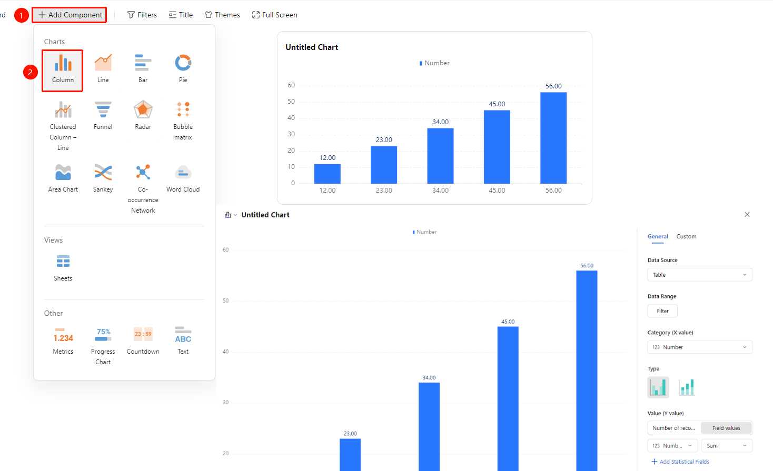Expand the Category Number dropdown
The image size is (773, 471).
click(x=700, y=347)
